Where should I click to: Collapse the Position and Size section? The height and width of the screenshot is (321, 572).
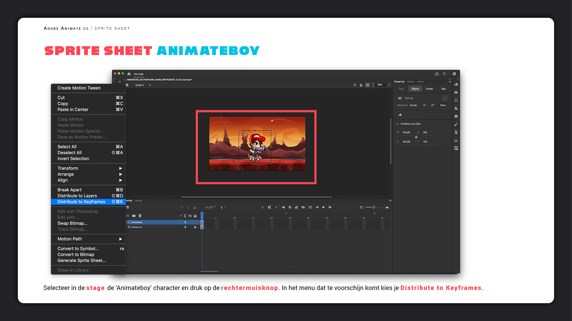tap(398, 124)
